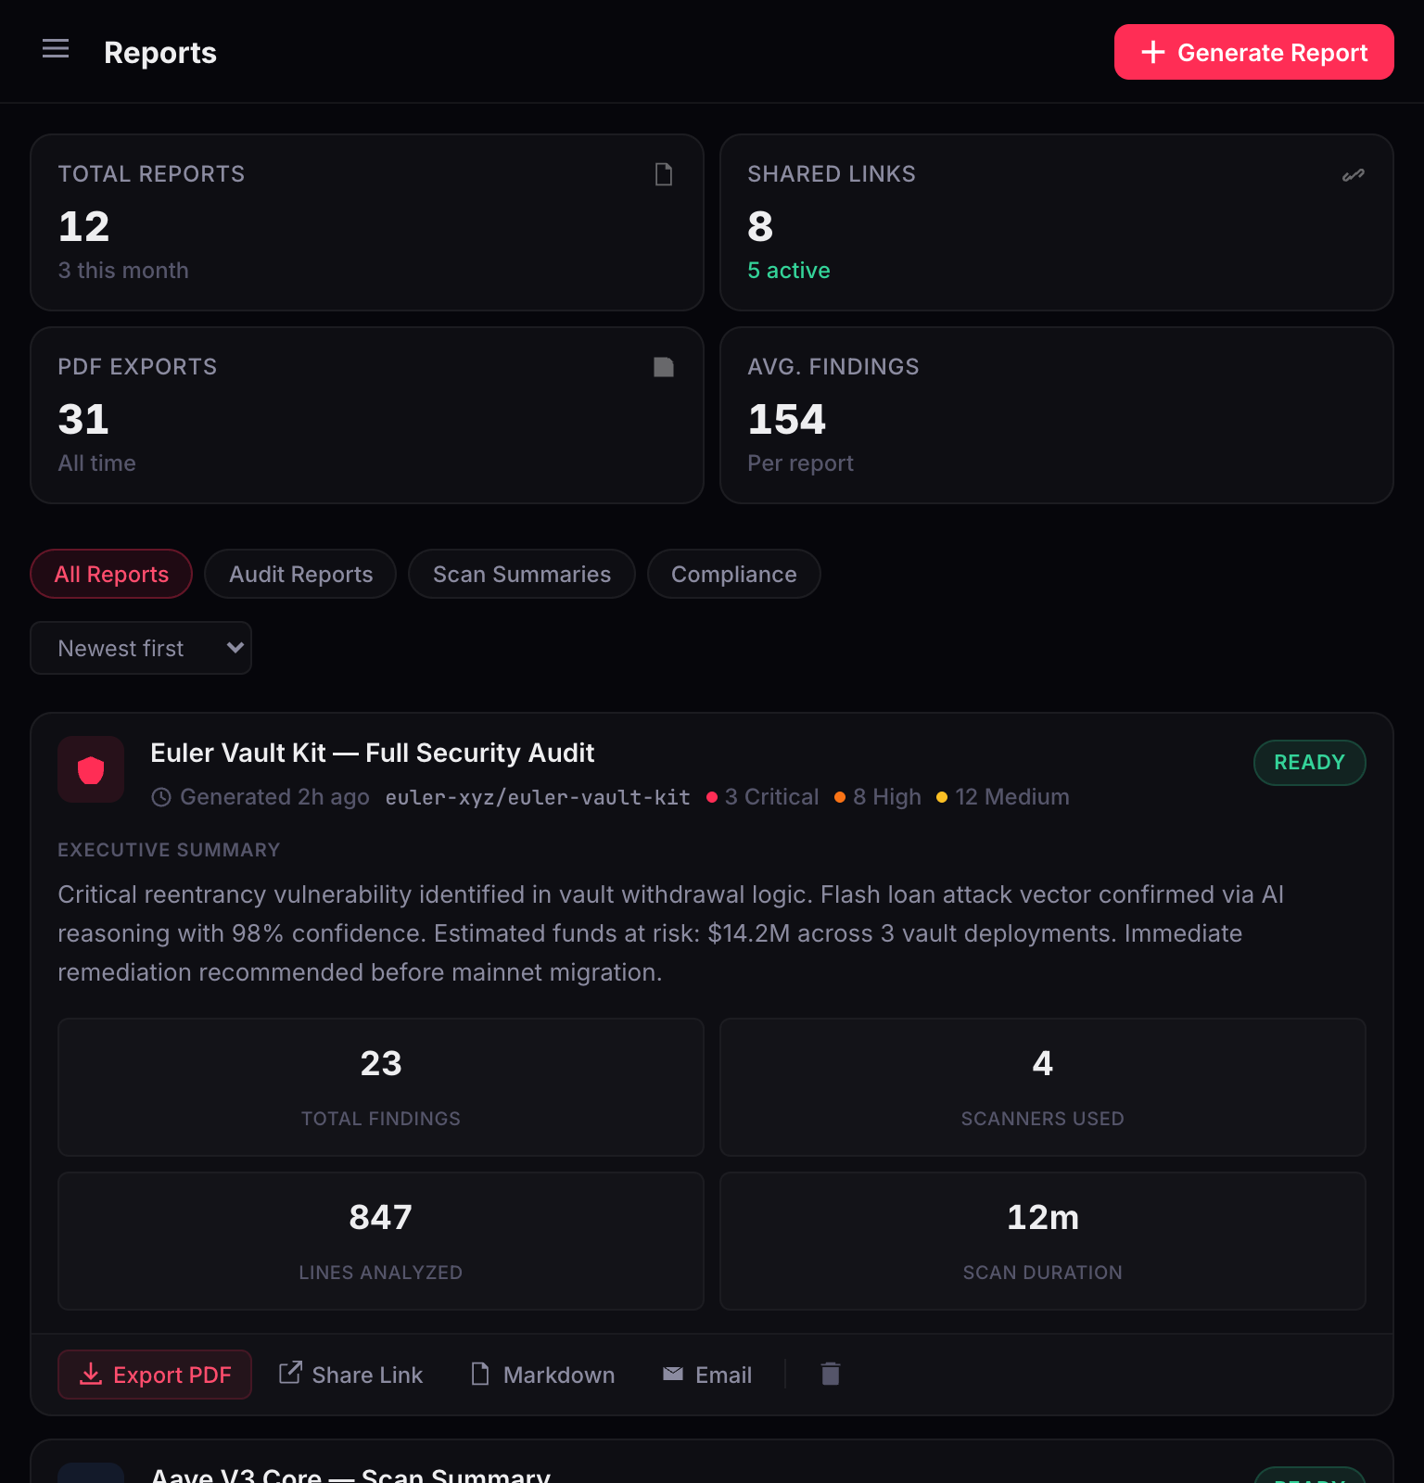Viewport: 1424px width, 1483px height.
Task: Click the red Critical severity dot
Action: 712,797
